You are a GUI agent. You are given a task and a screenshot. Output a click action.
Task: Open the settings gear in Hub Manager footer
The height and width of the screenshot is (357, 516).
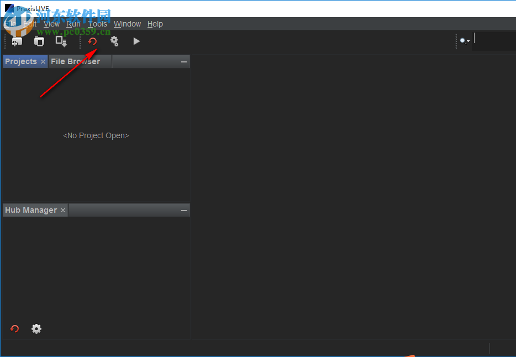pos(36,328)
